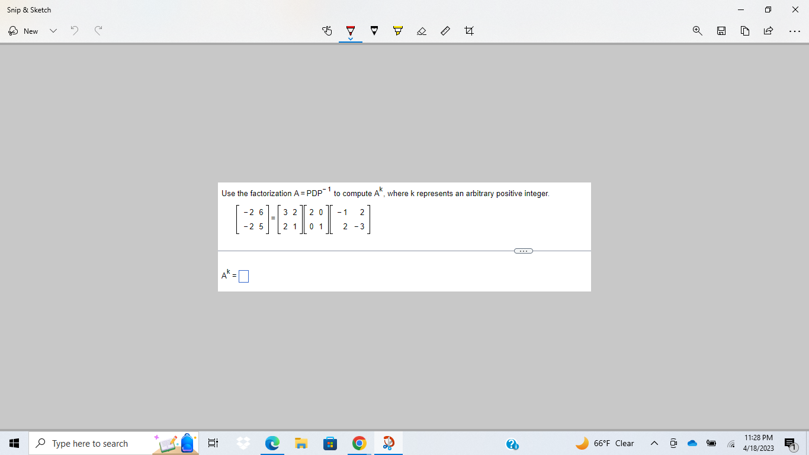Open the New snip dropdown arrow
Screen dimensions: 809x455
click(53, 31)
